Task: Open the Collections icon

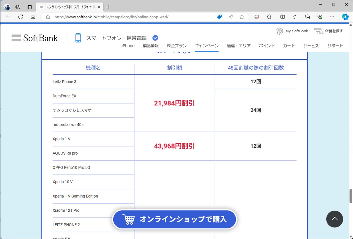Action: click(308, 17)
